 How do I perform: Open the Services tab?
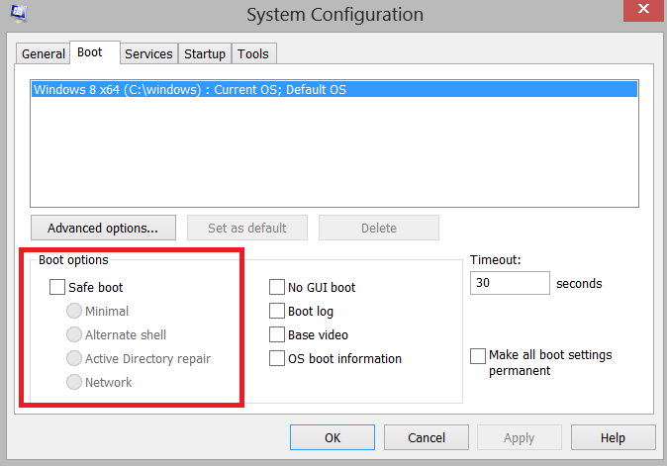coord(148,54)
